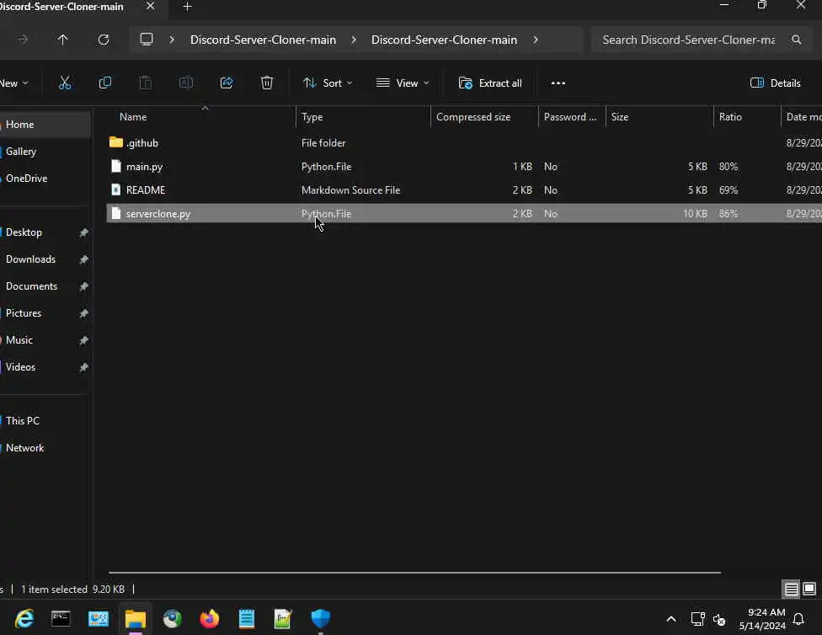Click the horizontal scrollbar of file list
The width and height of the screenshot is (822, 635).
(414, 572)
